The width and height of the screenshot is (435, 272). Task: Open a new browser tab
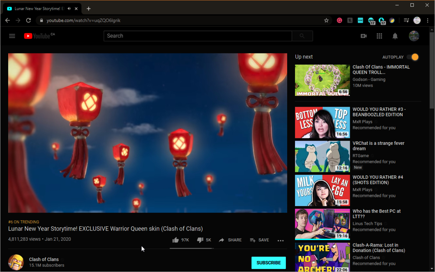(x=89, y=8)
